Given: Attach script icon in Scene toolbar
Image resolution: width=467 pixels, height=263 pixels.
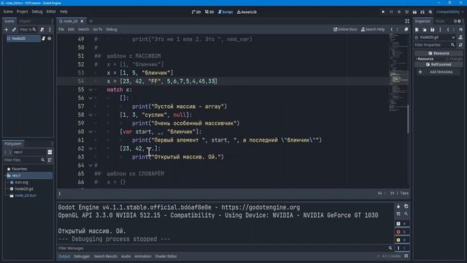Looking at the screenshot, I should click(42, 29).
